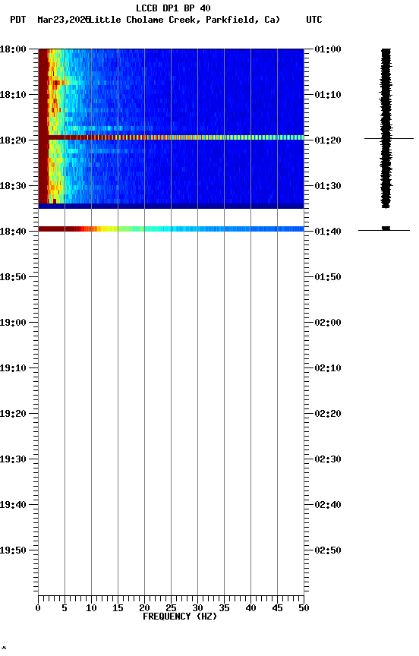Screen dimensions: 419x656
Task: Click the colored spectrum stripe near 18:40
Action: [x=171, y=229]
